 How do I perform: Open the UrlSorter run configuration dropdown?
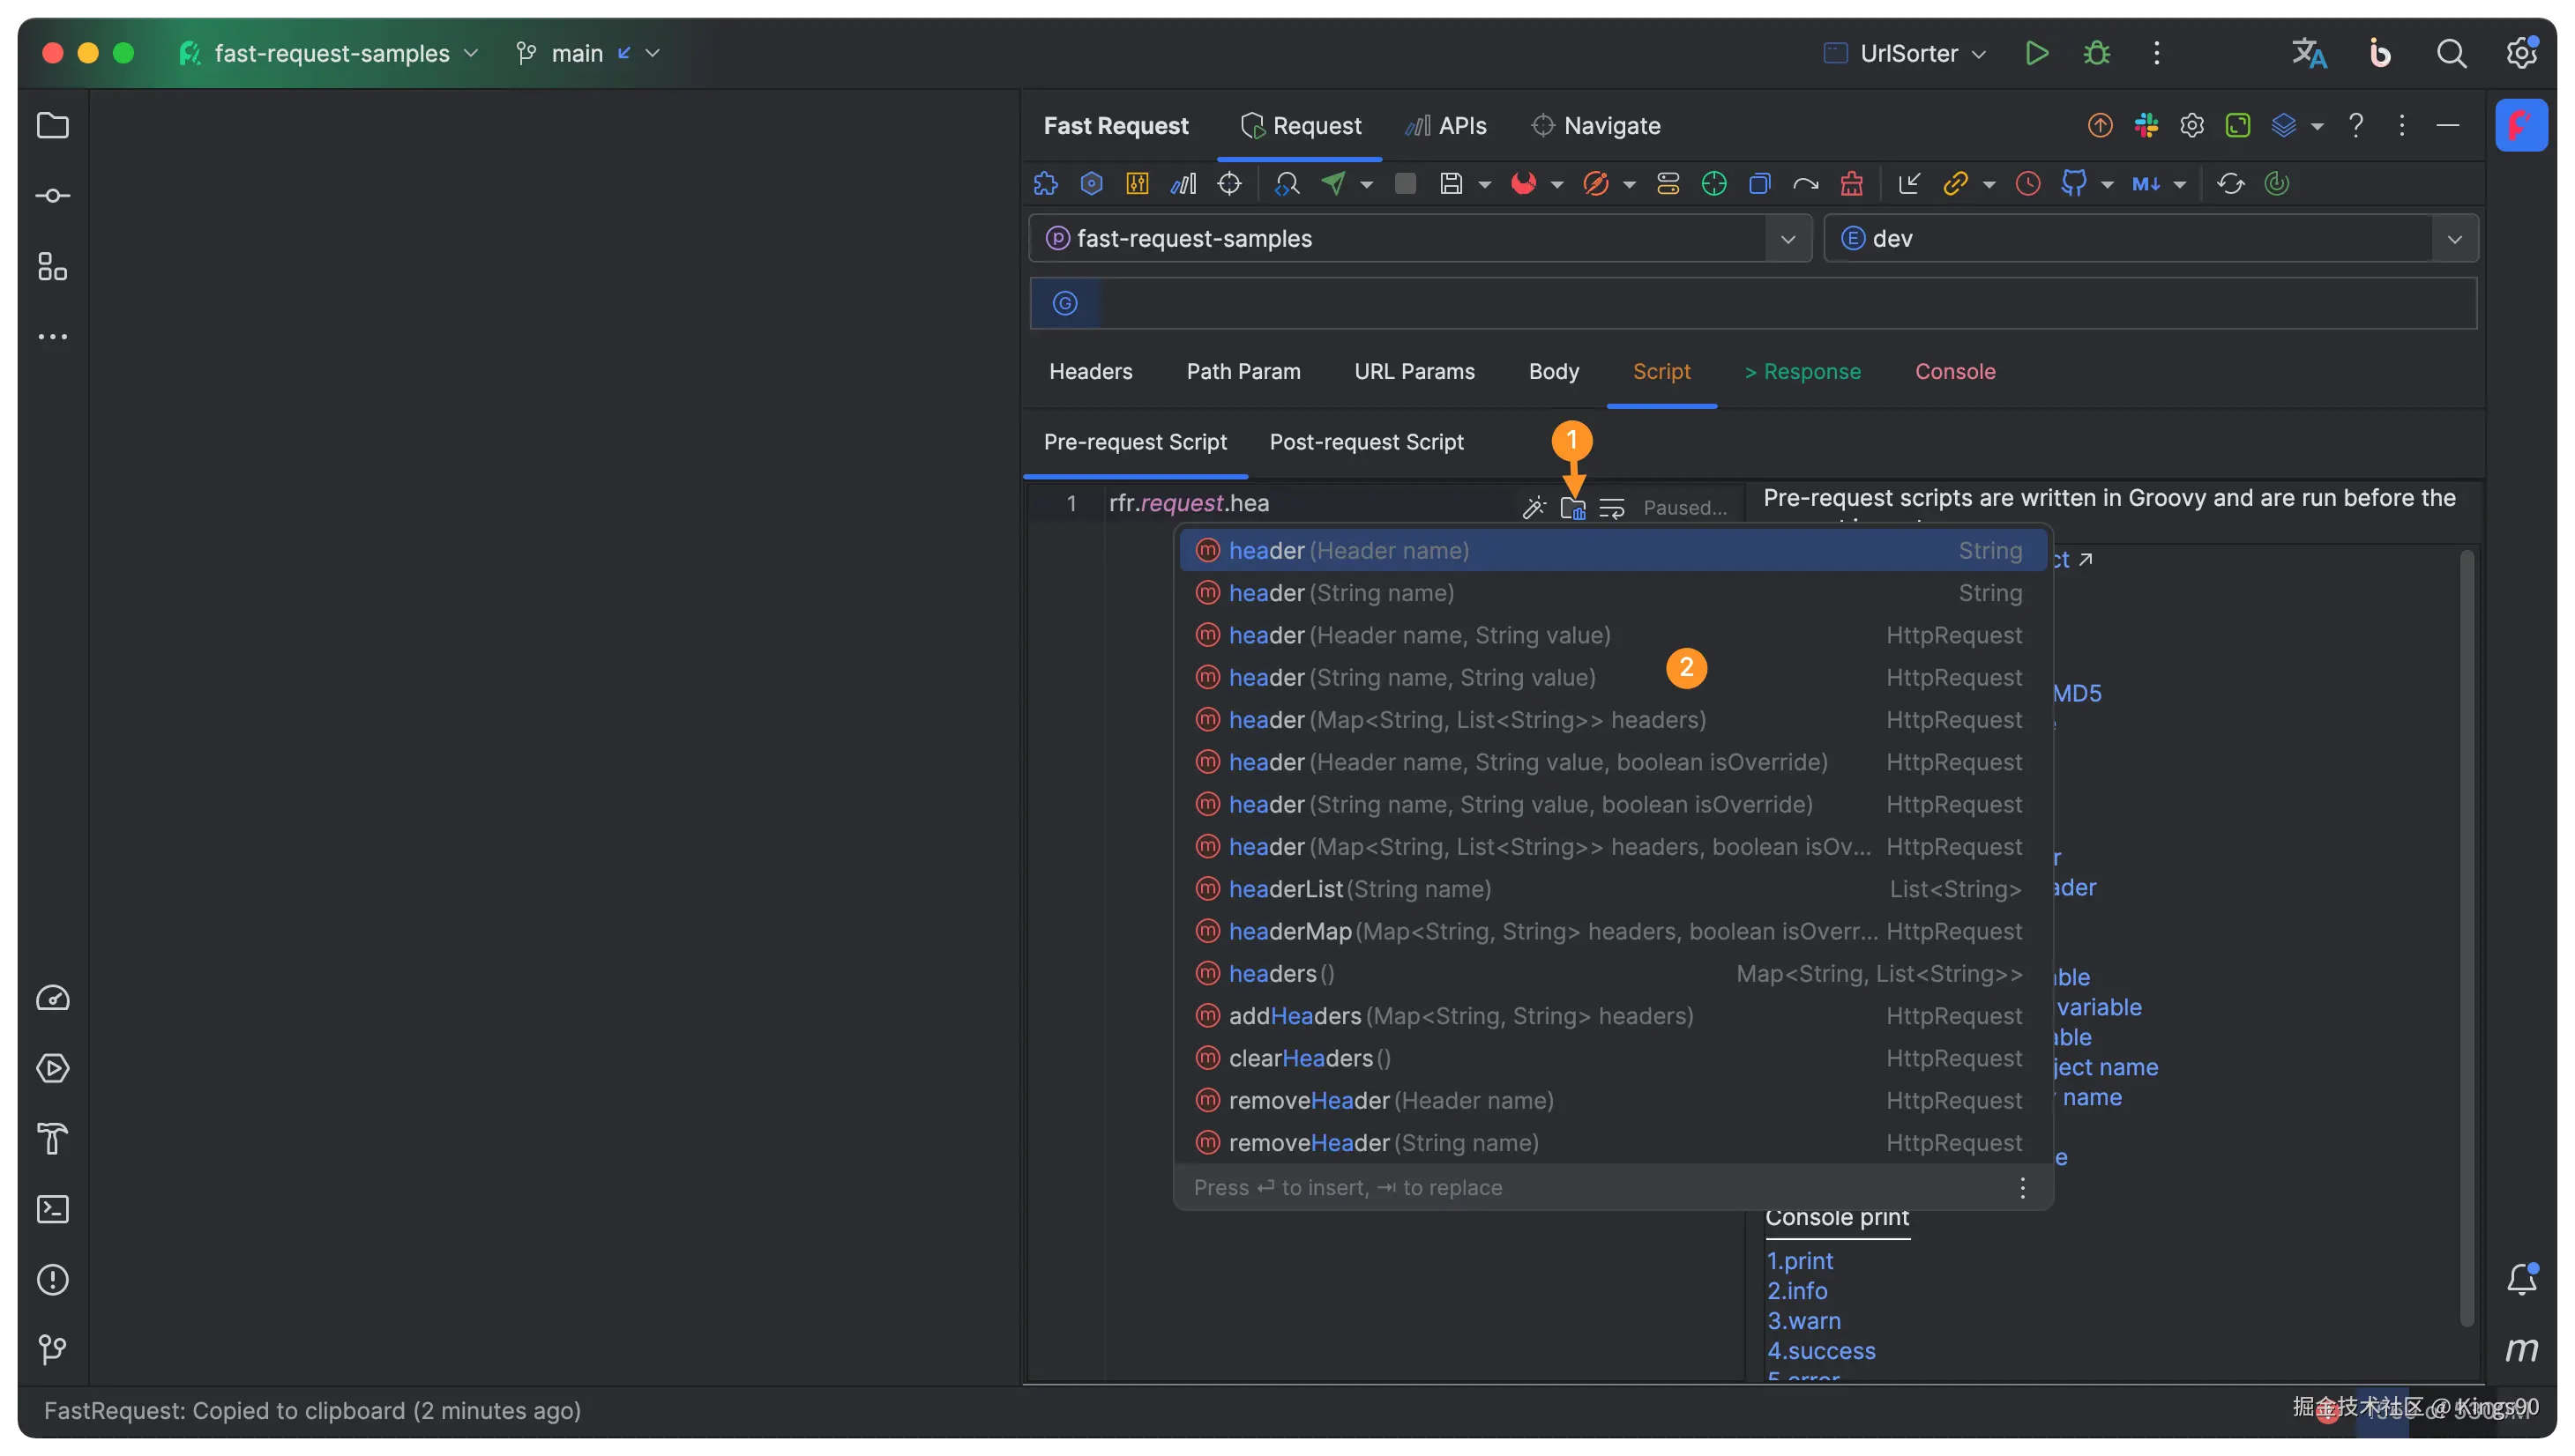(x=1906, y=53)
